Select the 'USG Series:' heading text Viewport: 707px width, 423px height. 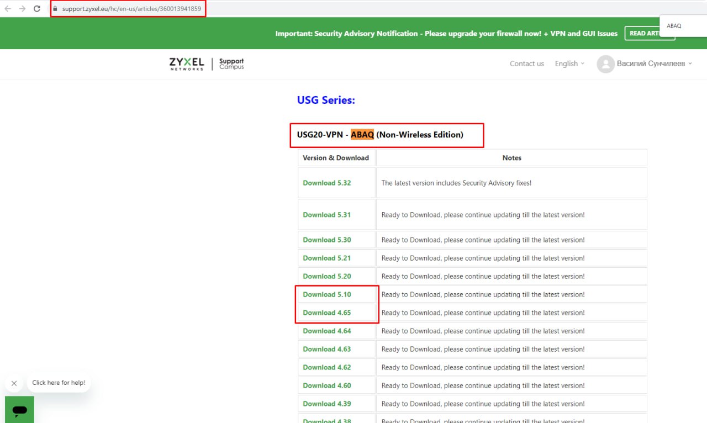pos(326,101)
